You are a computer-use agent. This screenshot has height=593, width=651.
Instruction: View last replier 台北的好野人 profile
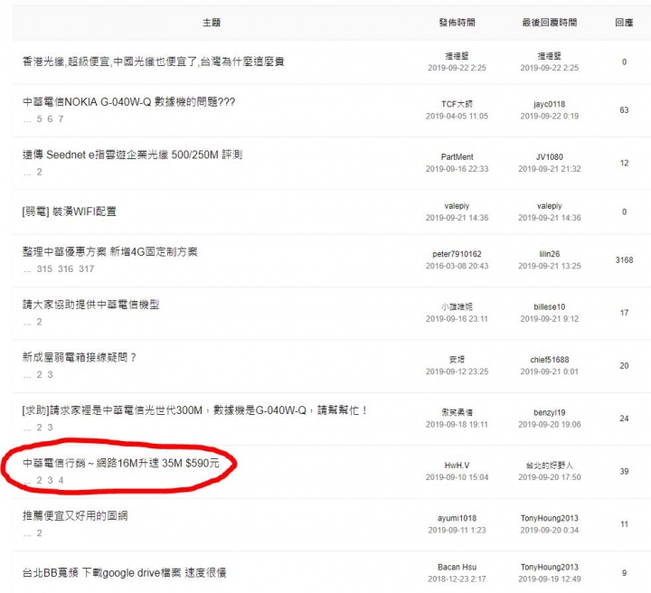(x=550, y=466)
